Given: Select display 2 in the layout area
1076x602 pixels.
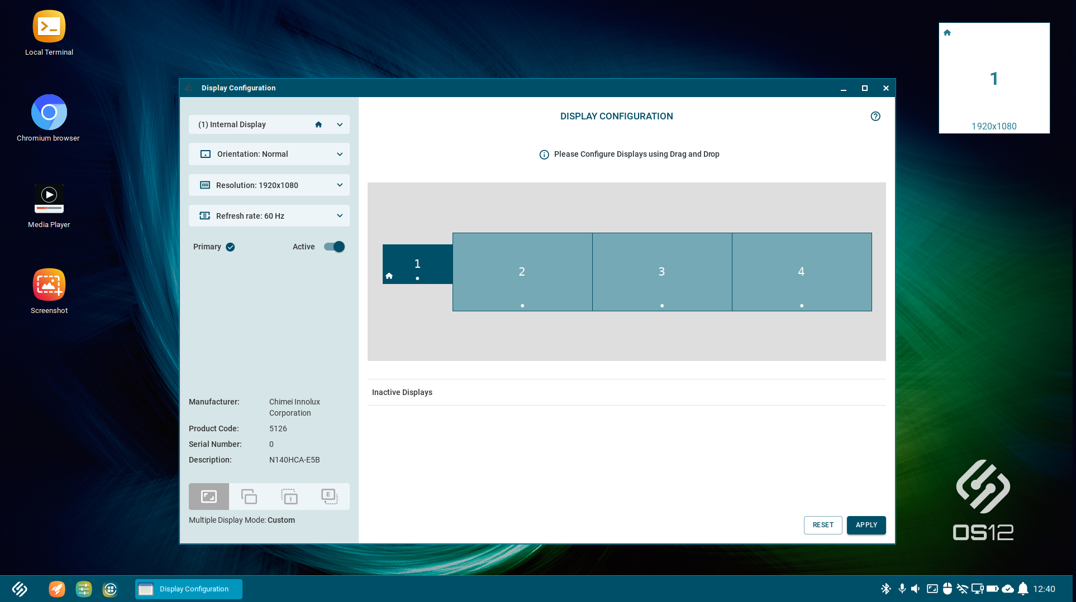Looking at the screenshot, I should click(522, 272).
